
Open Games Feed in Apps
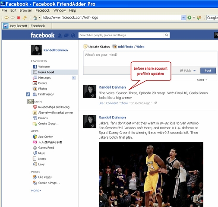click(46, 148)
